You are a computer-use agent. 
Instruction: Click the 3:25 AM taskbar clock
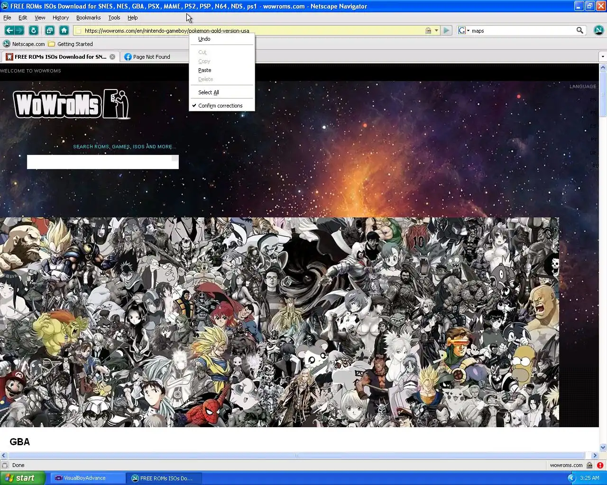click(x=589, y=478)
